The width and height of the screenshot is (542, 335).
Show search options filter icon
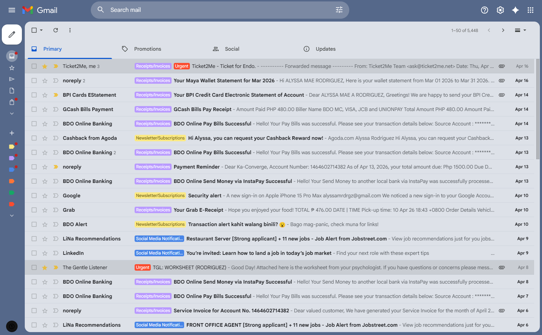[x=339, y=10]
